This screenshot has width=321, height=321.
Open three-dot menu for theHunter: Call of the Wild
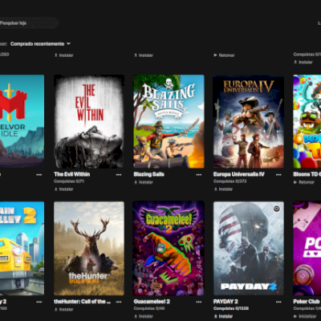pyautogui.click(x=119, y=302)
